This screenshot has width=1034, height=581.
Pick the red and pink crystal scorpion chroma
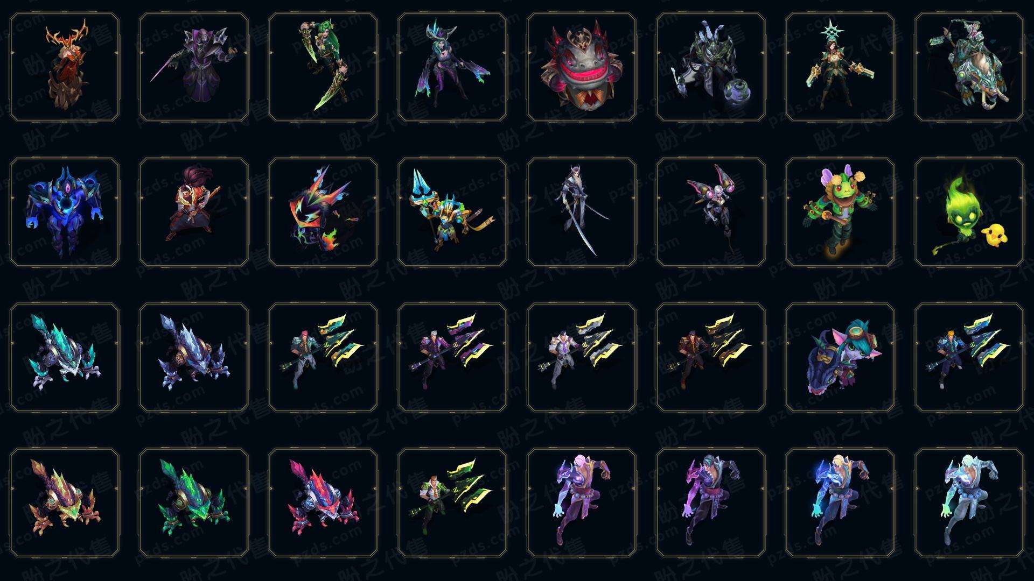pos(323,502)
